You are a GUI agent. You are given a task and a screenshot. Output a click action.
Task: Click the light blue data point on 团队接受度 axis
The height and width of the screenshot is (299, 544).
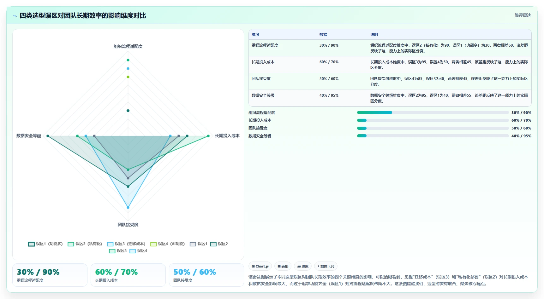pos(128,208)
